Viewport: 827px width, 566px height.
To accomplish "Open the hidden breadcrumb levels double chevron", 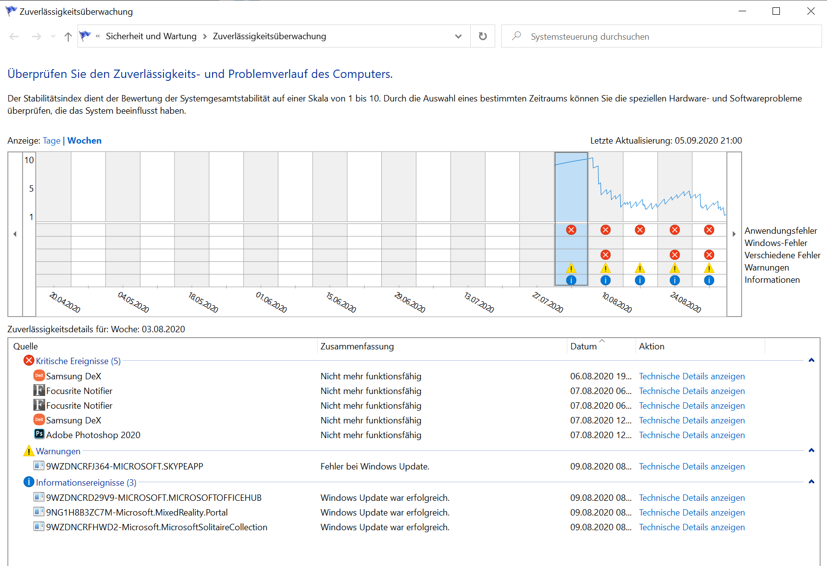I will [x=98, y=36].
